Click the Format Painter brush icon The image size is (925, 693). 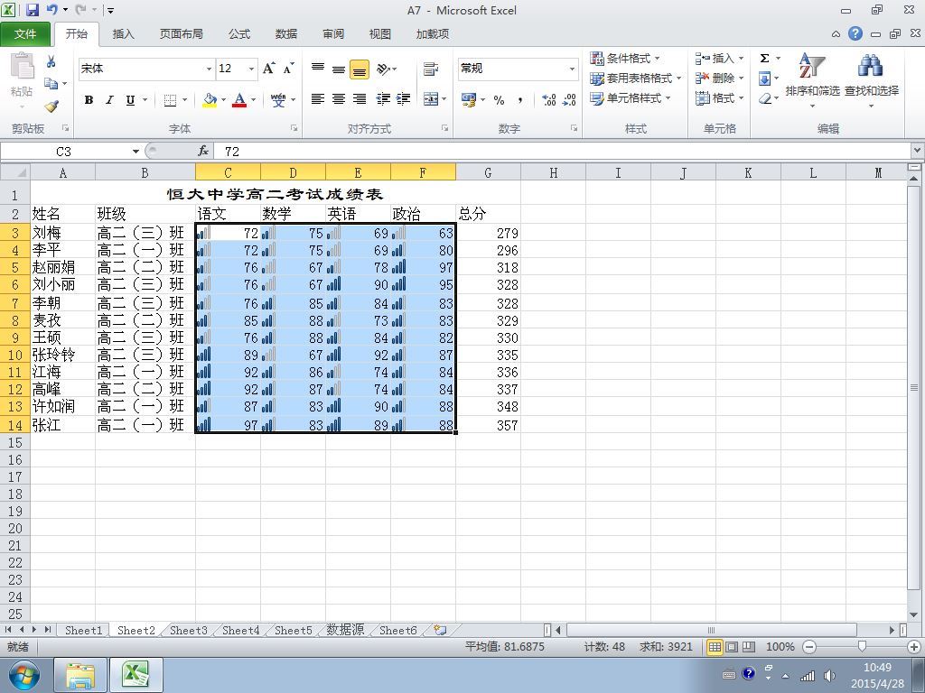[x=51, y=106]
